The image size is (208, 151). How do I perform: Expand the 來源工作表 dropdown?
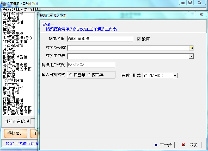(191, 56)
